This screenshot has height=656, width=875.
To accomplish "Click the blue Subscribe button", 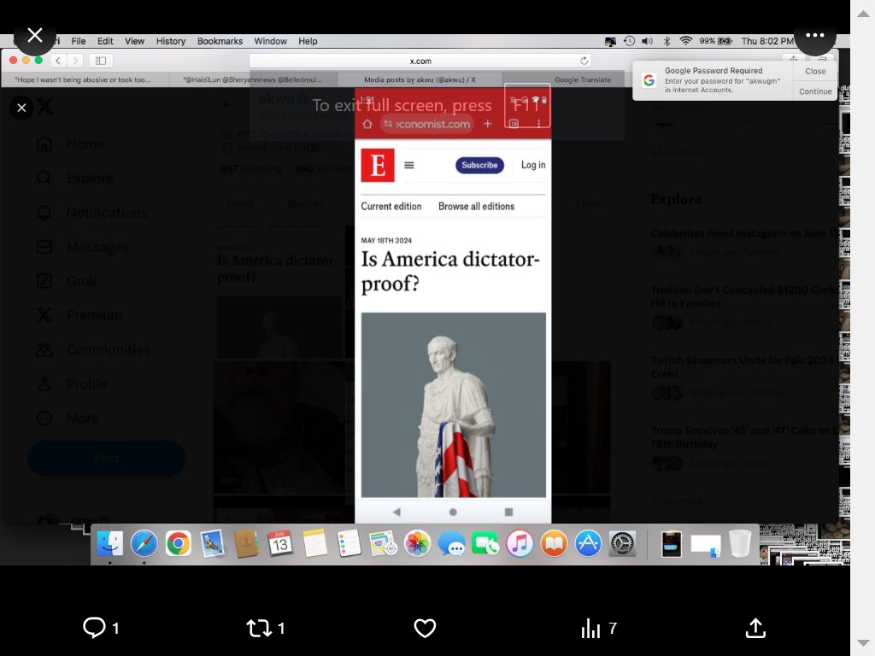I will click(x=479, y=165).
